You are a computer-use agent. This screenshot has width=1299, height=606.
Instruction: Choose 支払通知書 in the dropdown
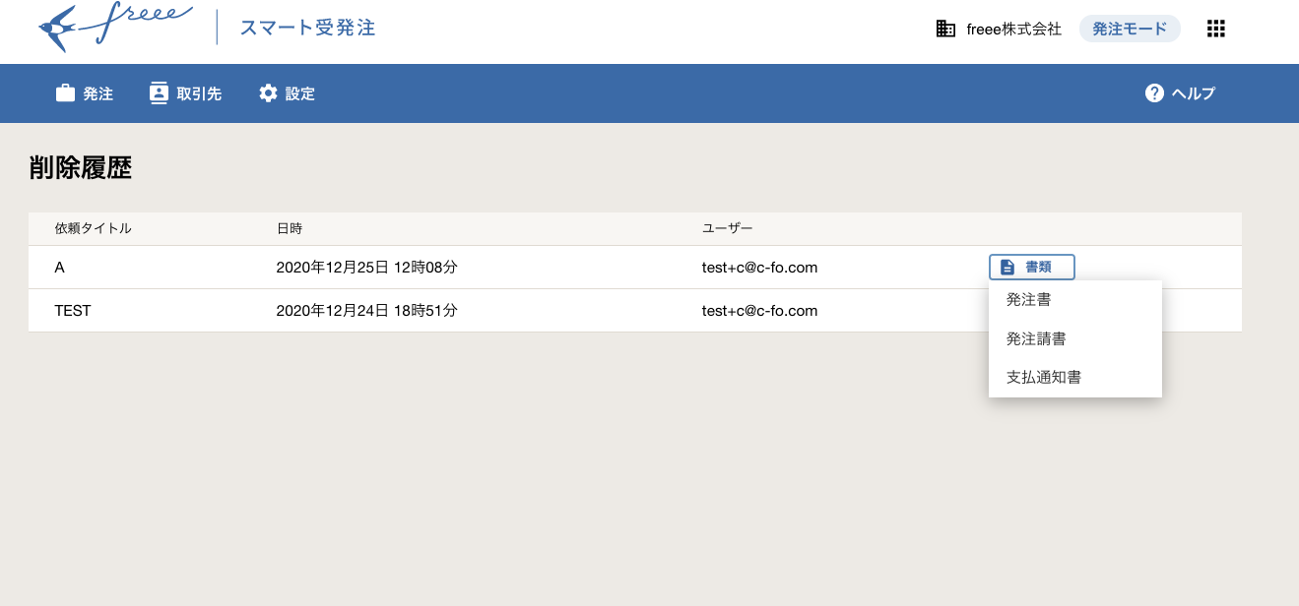[x=1044, y=377]
